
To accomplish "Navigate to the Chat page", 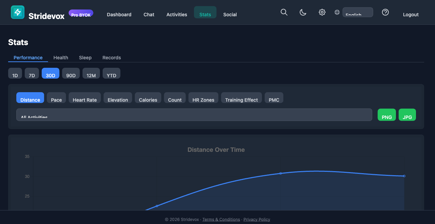I will (x=149, y=15).
